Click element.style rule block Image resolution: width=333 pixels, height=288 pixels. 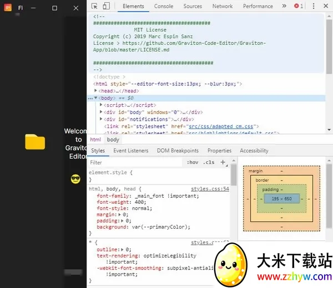[x=159, y=176]
